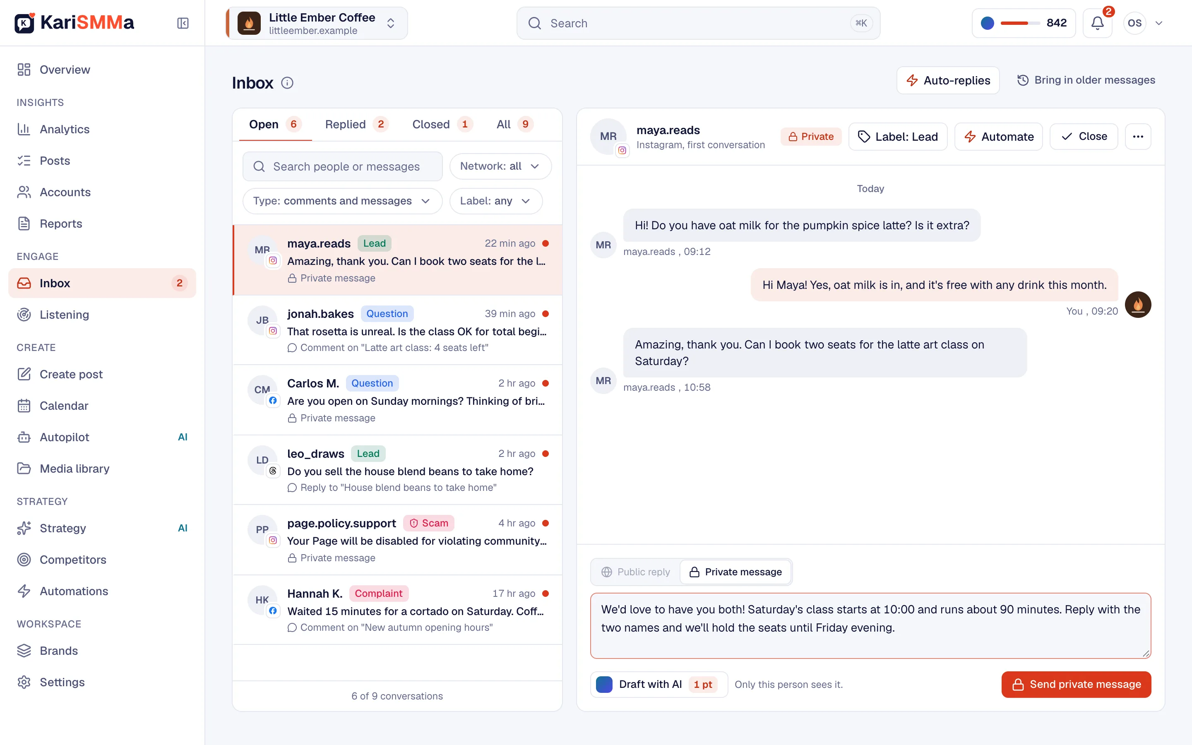1192x745 pixels.
Task: Click the blue credits dot
Action: [987, 23]
